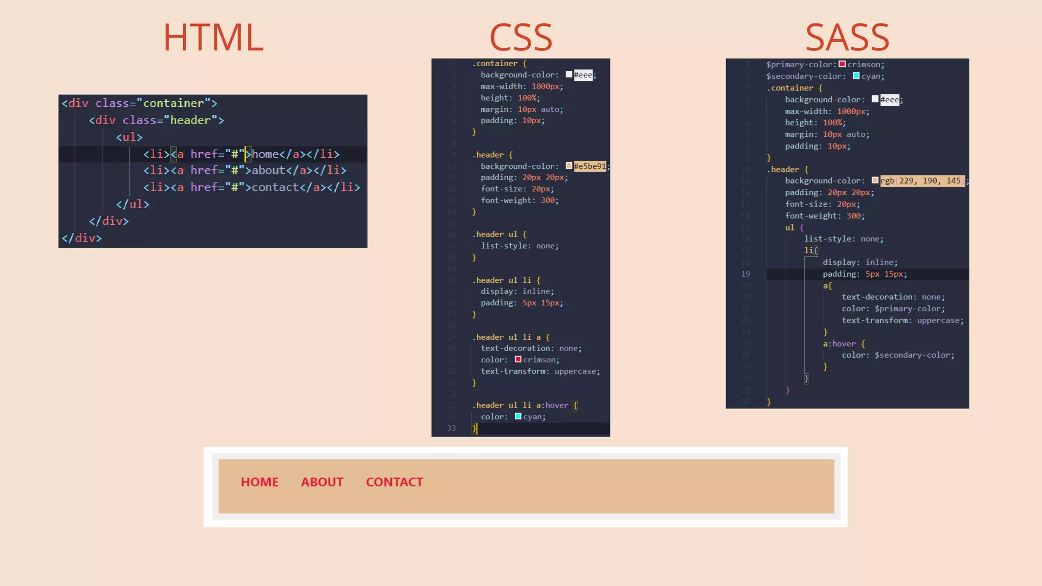Click line number 33 in CSS editor
This screenshot has width=1042, height=586.
(x=451, y=428)
